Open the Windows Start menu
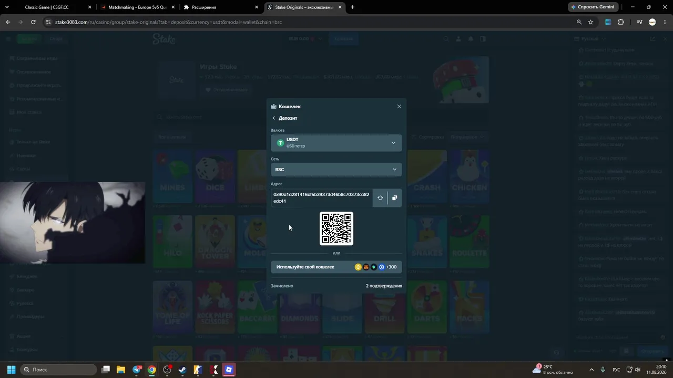 click(x=11, y=370)
